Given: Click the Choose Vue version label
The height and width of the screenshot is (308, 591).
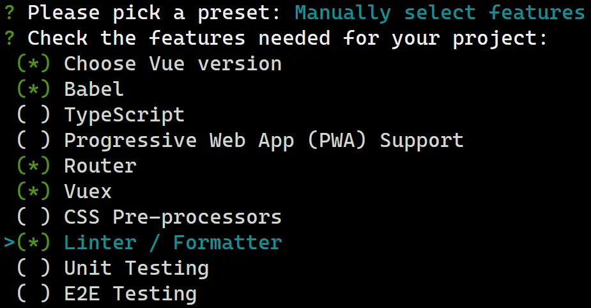Looking at the screenshot, I should point(173,64).
